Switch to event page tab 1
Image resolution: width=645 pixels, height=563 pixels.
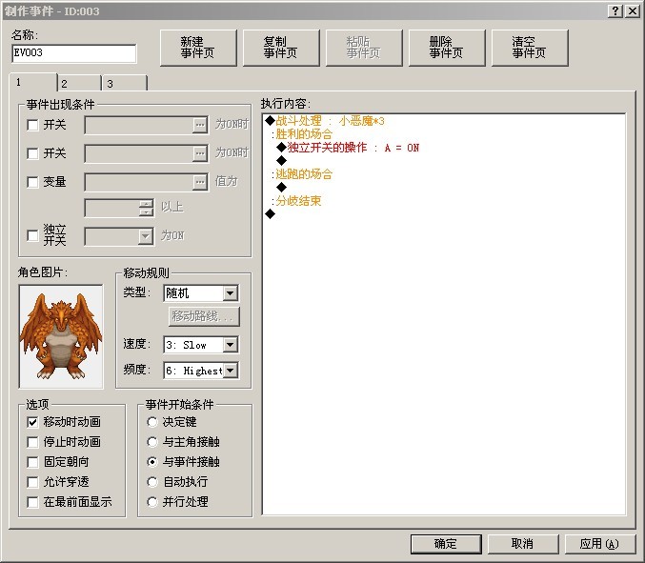pyautogui.click(x=33, y=82)
